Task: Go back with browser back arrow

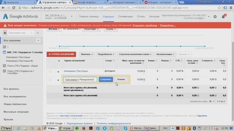Action: pyautogui.click(x=3, y=8)
